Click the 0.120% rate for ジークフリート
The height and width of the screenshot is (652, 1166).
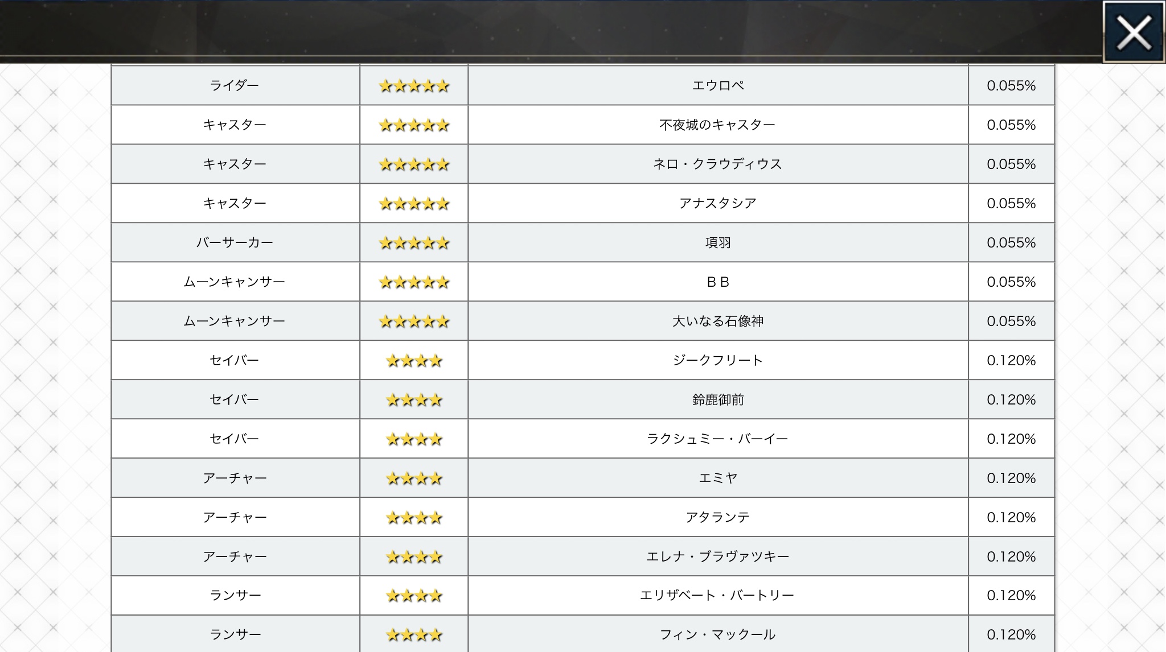1011,360
